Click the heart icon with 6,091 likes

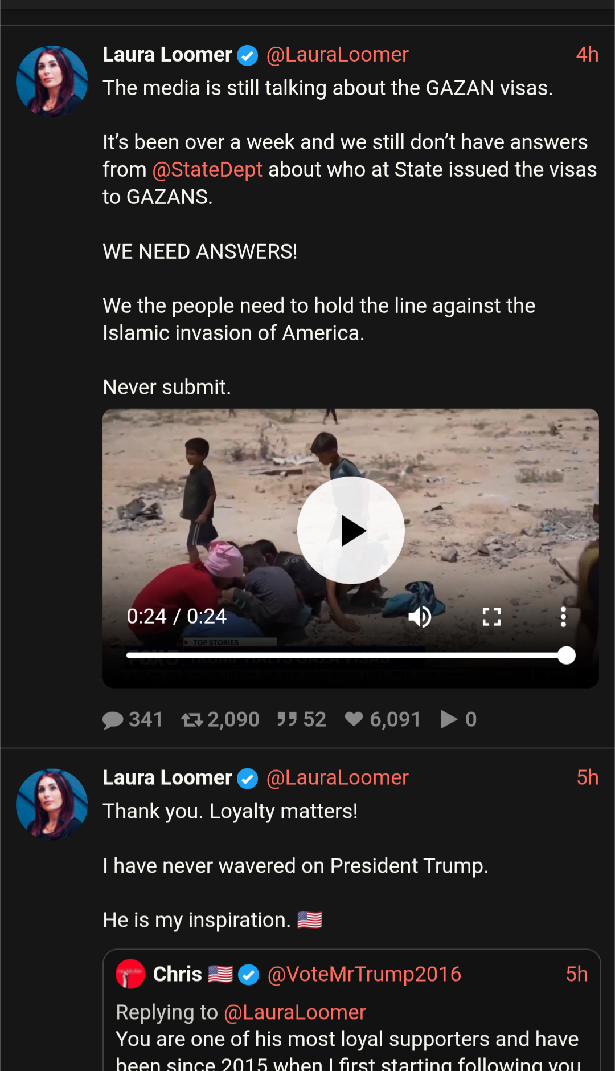(354, 719)
